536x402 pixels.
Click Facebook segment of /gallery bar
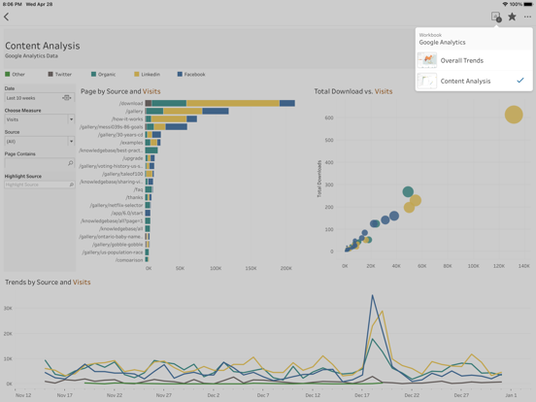tap(216, 111)
